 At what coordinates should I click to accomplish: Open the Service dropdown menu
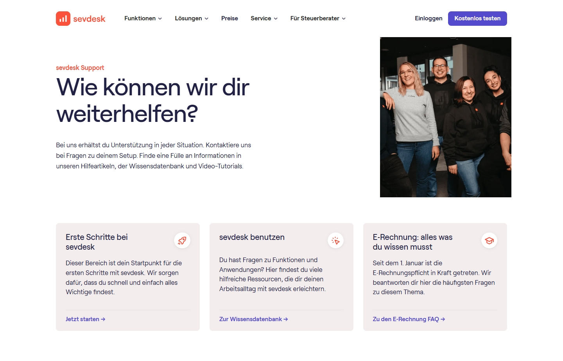[x=264, y=18]
